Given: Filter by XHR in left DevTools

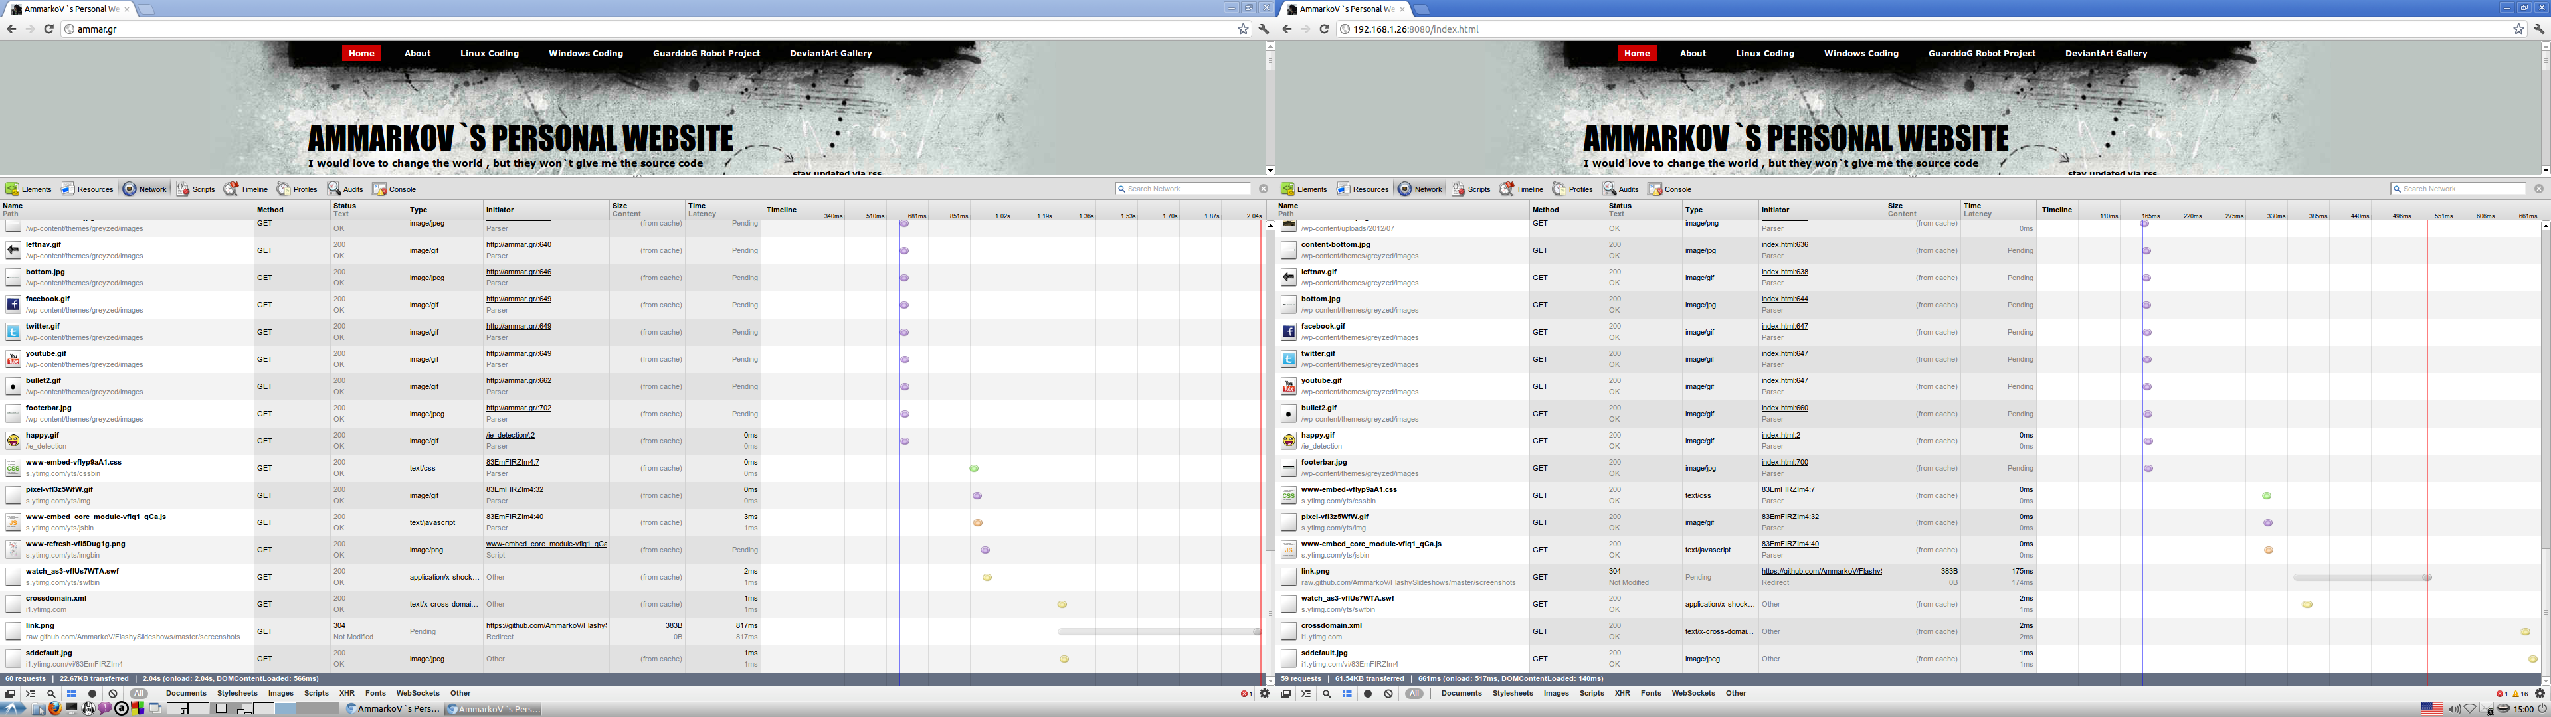Looking at the screenshot, I should click(347, 693).
